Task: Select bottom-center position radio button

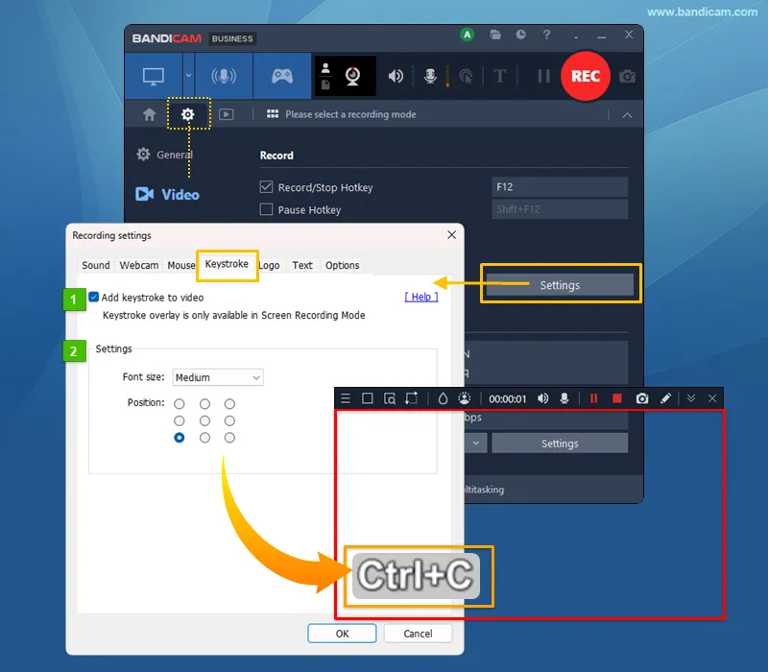Action: [204, 438]
